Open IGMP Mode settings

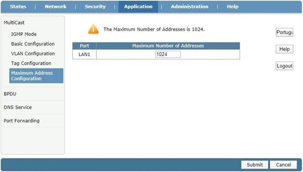click(24, 34)
